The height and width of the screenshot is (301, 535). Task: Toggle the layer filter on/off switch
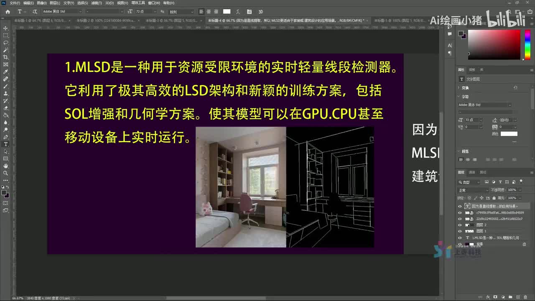point(520,182)
